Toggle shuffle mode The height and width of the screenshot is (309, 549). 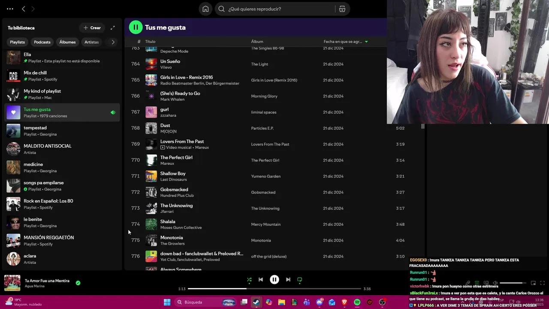tap(249, 279)
